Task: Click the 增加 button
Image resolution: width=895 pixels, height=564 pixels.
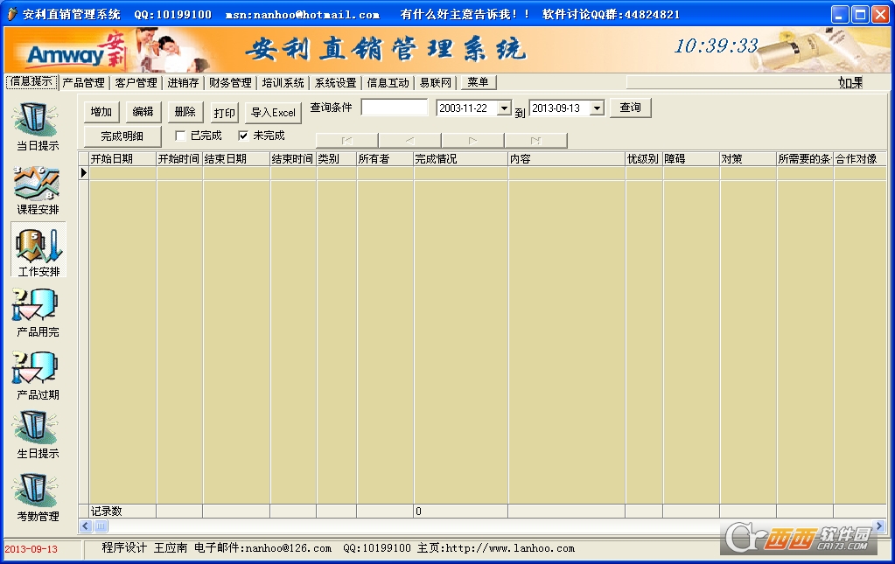Action: click(101, 112)
